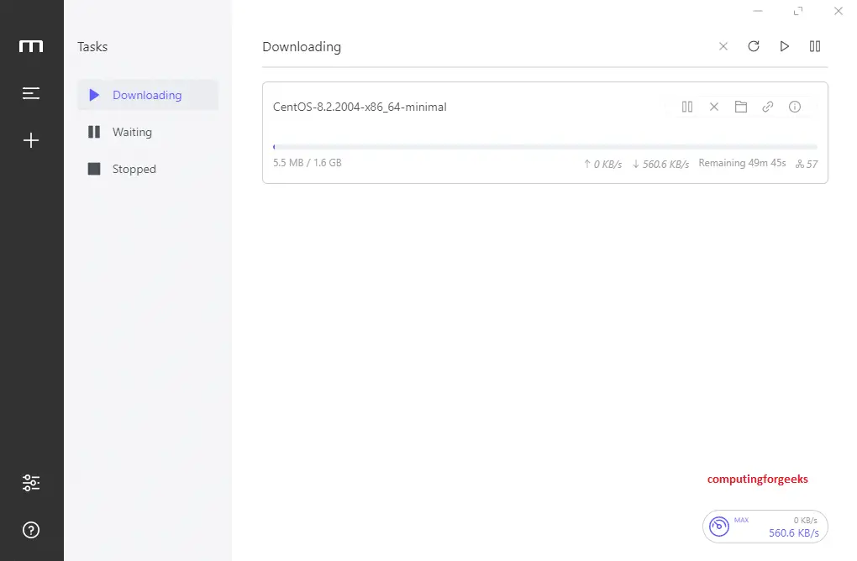Click the Tasks heading
The width and height of the screenshot is (857, 561).
pyautogui.click(x=92, y=47)
